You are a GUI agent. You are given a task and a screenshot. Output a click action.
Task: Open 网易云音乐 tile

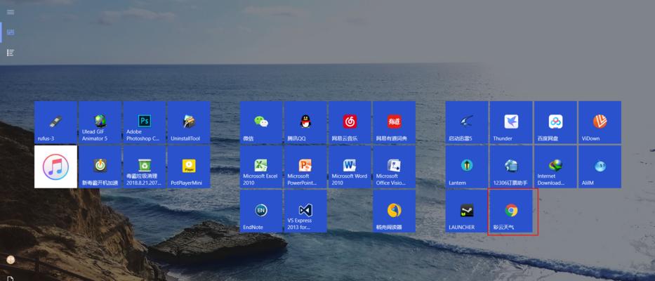click(350, 122)
